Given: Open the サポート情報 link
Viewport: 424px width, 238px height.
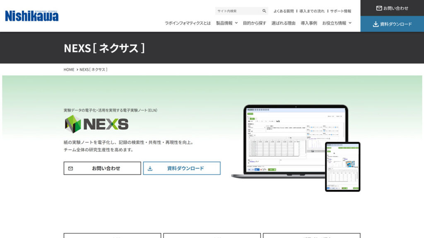Looking at the screenshot, I should (340, 11).
